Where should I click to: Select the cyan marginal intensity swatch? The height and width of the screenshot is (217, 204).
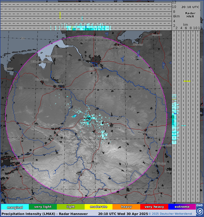tap(15, 207)
